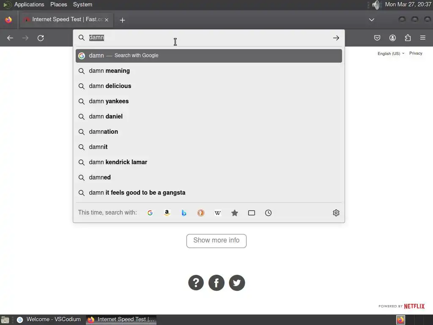Click the Go arrow in the address bar
The width and height of the screenshot is (433, 325).
pos(336,38)
